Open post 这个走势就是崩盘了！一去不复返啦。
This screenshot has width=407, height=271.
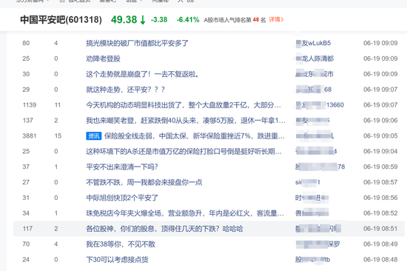[x=143, y=74]
